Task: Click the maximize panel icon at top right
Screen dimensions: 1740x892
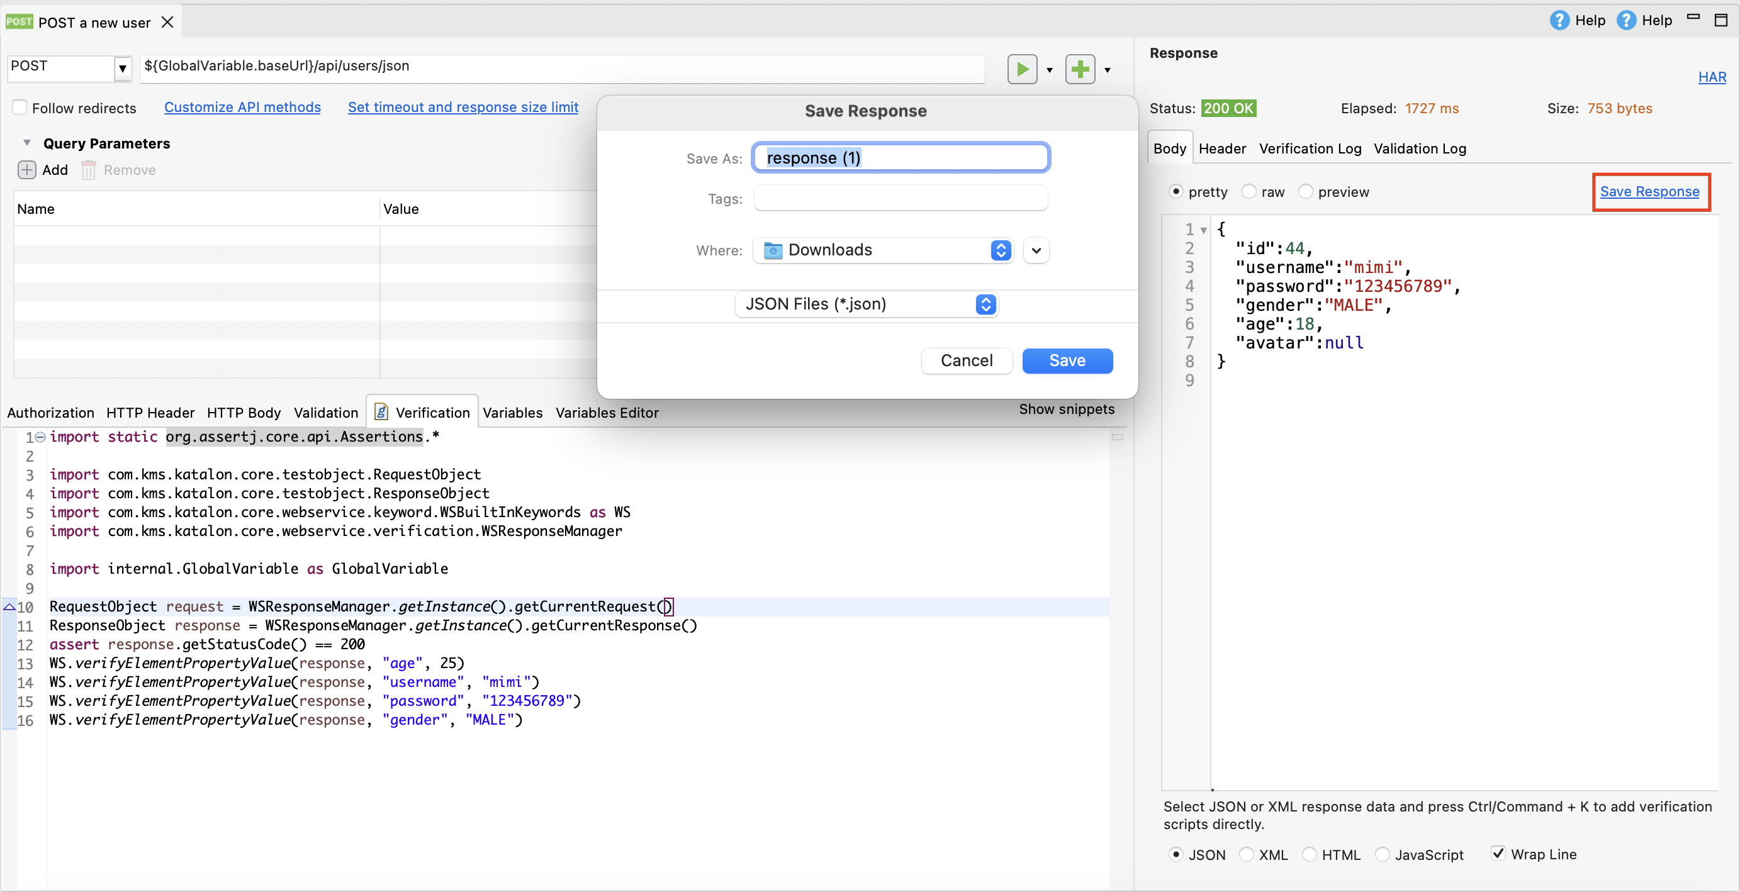Action: (1721, 20)
